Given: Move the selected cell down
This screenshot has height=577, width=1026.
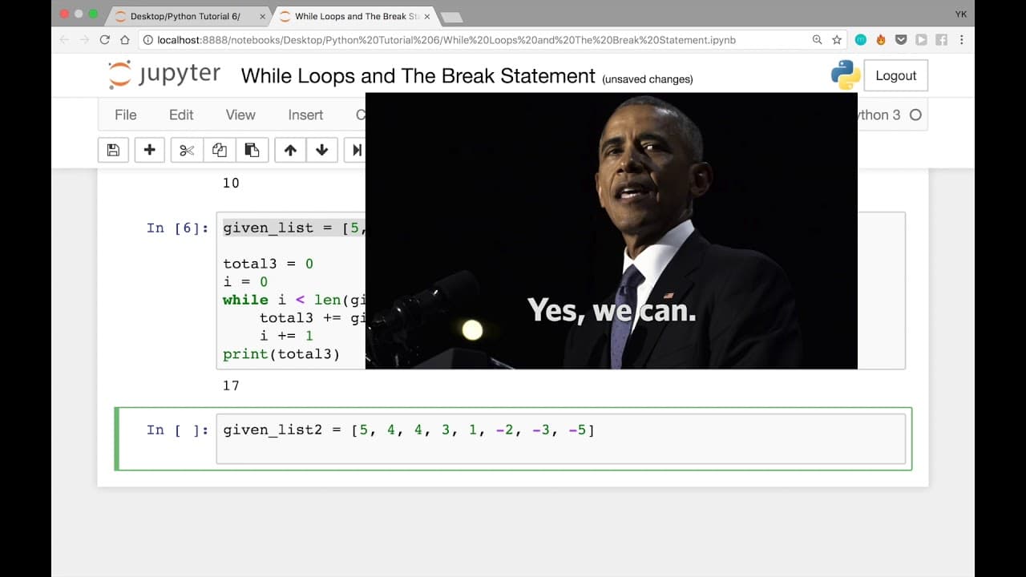Looking at the screenshot, I should tap(322, 150).
